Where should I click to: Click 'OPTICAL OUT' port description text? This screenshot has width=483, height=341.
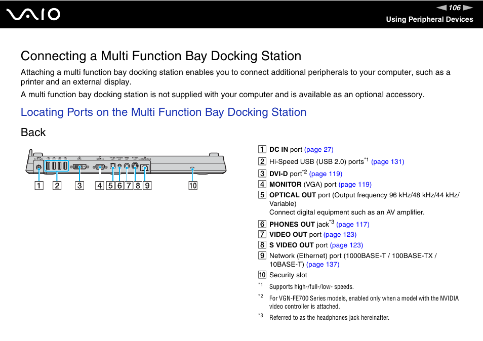tap(364, 199)
